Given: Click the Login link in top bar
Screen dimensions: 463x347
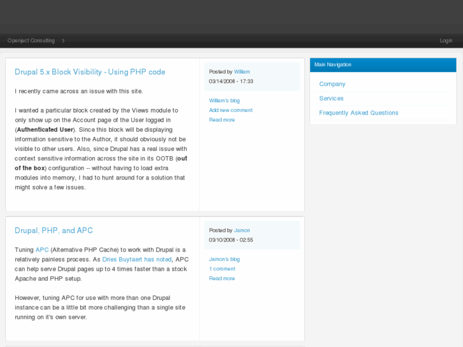Looking at the screenshot, I should tap(446, 41).
